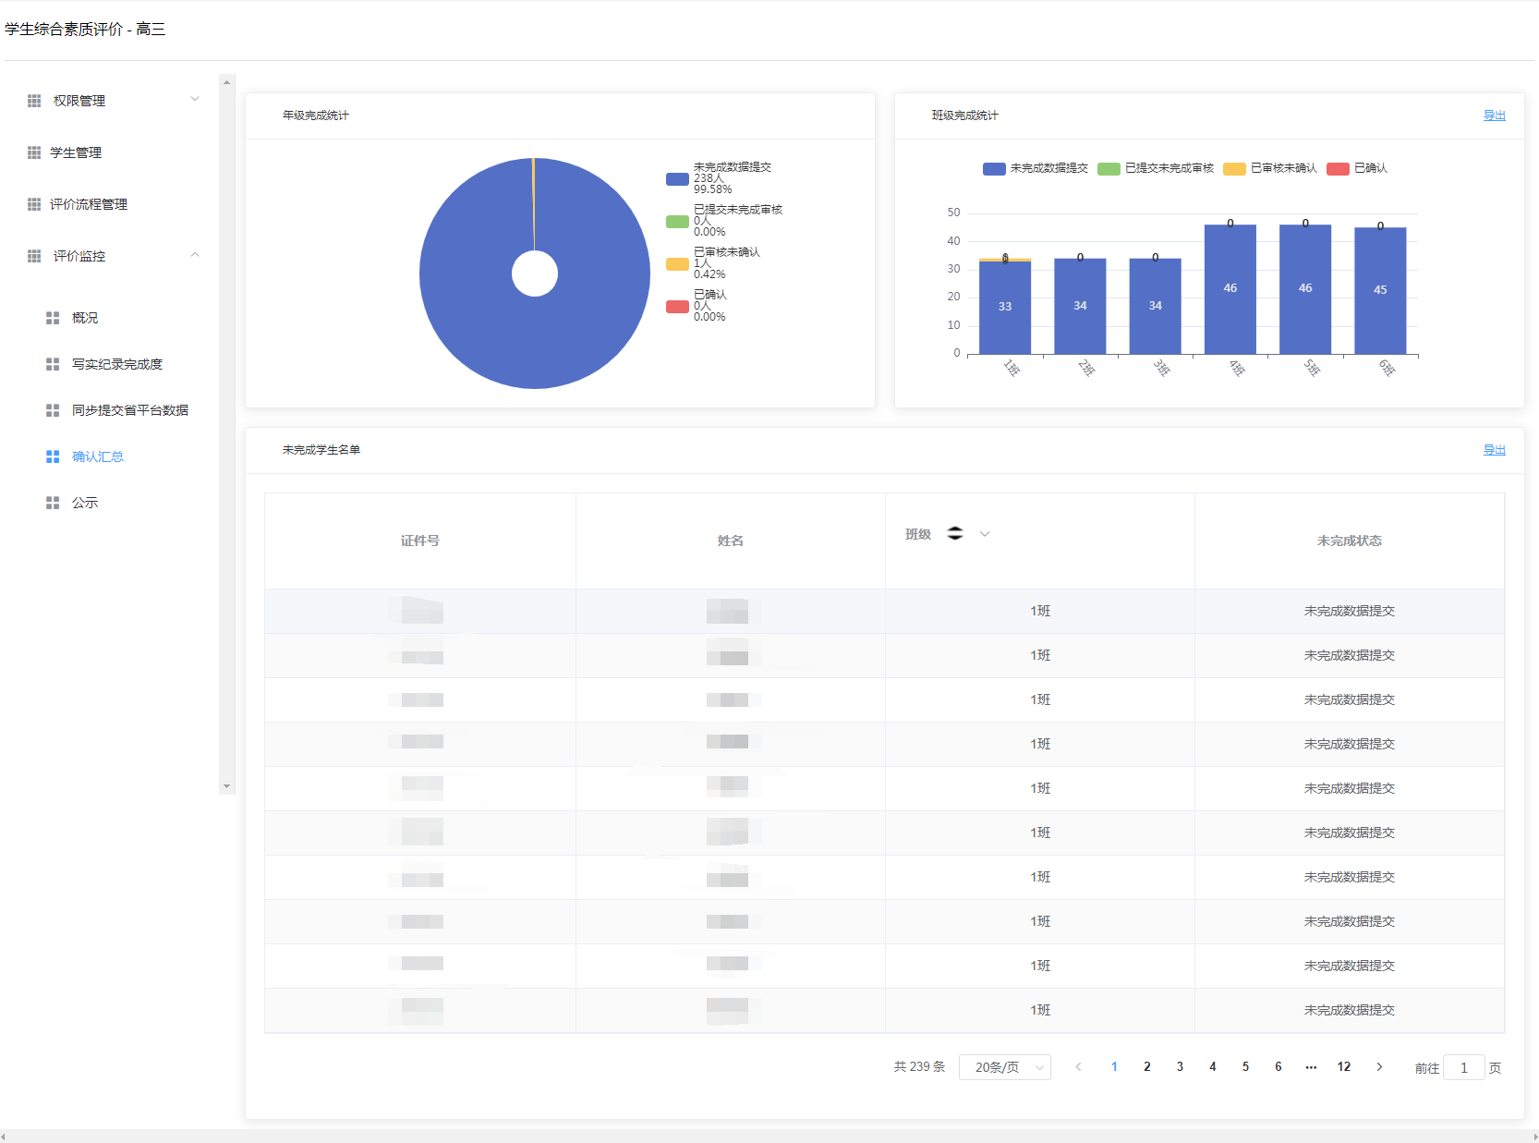Select 写实纪录完成度 submenu item
This screenshot has width=1539, height=1143.
117,364
